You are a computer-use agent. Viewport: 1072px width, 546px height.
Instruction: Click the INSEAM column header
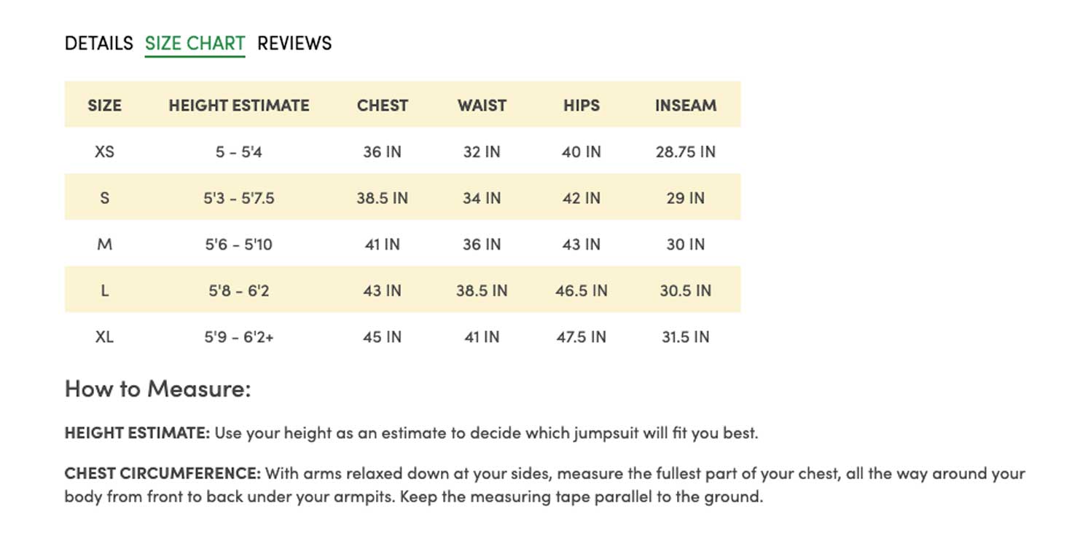pyautogui.click(x=686, y=106)
